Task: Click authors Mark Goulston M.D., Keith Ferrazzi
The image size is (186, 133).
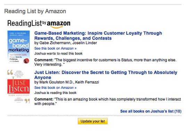Action: 66,82
